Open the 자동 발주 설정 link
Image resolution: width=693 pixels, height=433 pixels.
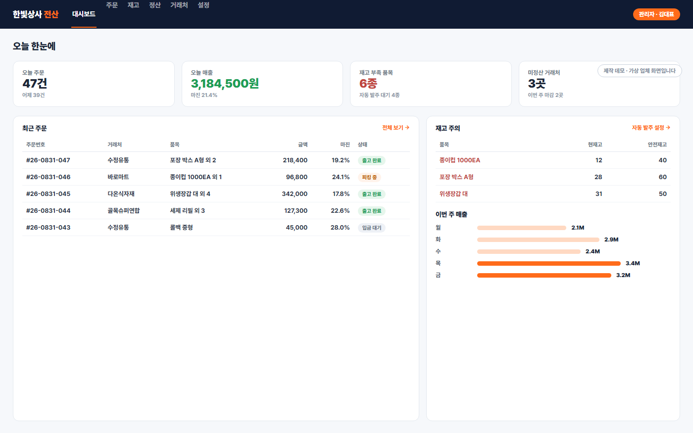point(651,128)
